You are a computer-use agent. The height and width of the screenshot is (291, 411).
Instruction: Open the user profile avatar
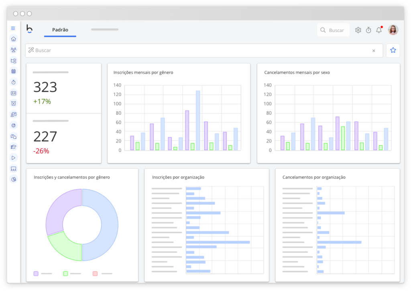[393, 30]
